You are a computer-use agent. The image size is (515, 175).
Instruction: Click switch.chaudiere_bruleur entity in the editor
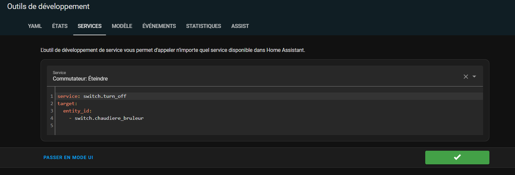pyautogui.click(x=109, y=118)
